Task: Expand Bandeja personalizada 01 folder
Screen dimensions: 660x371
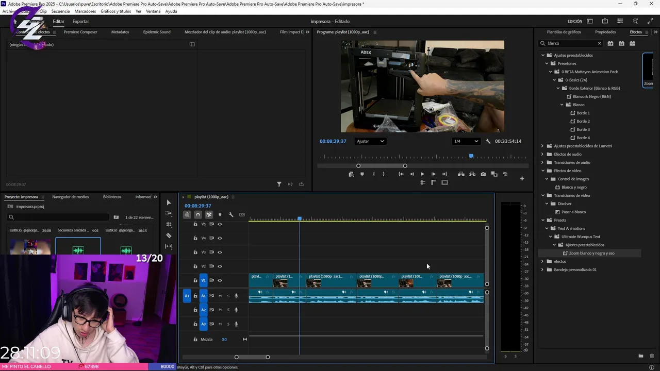Action: pos(542,269)
